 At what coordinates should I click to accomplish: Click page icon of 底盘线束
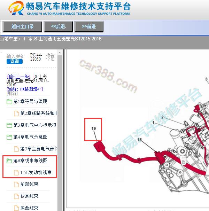16,208
